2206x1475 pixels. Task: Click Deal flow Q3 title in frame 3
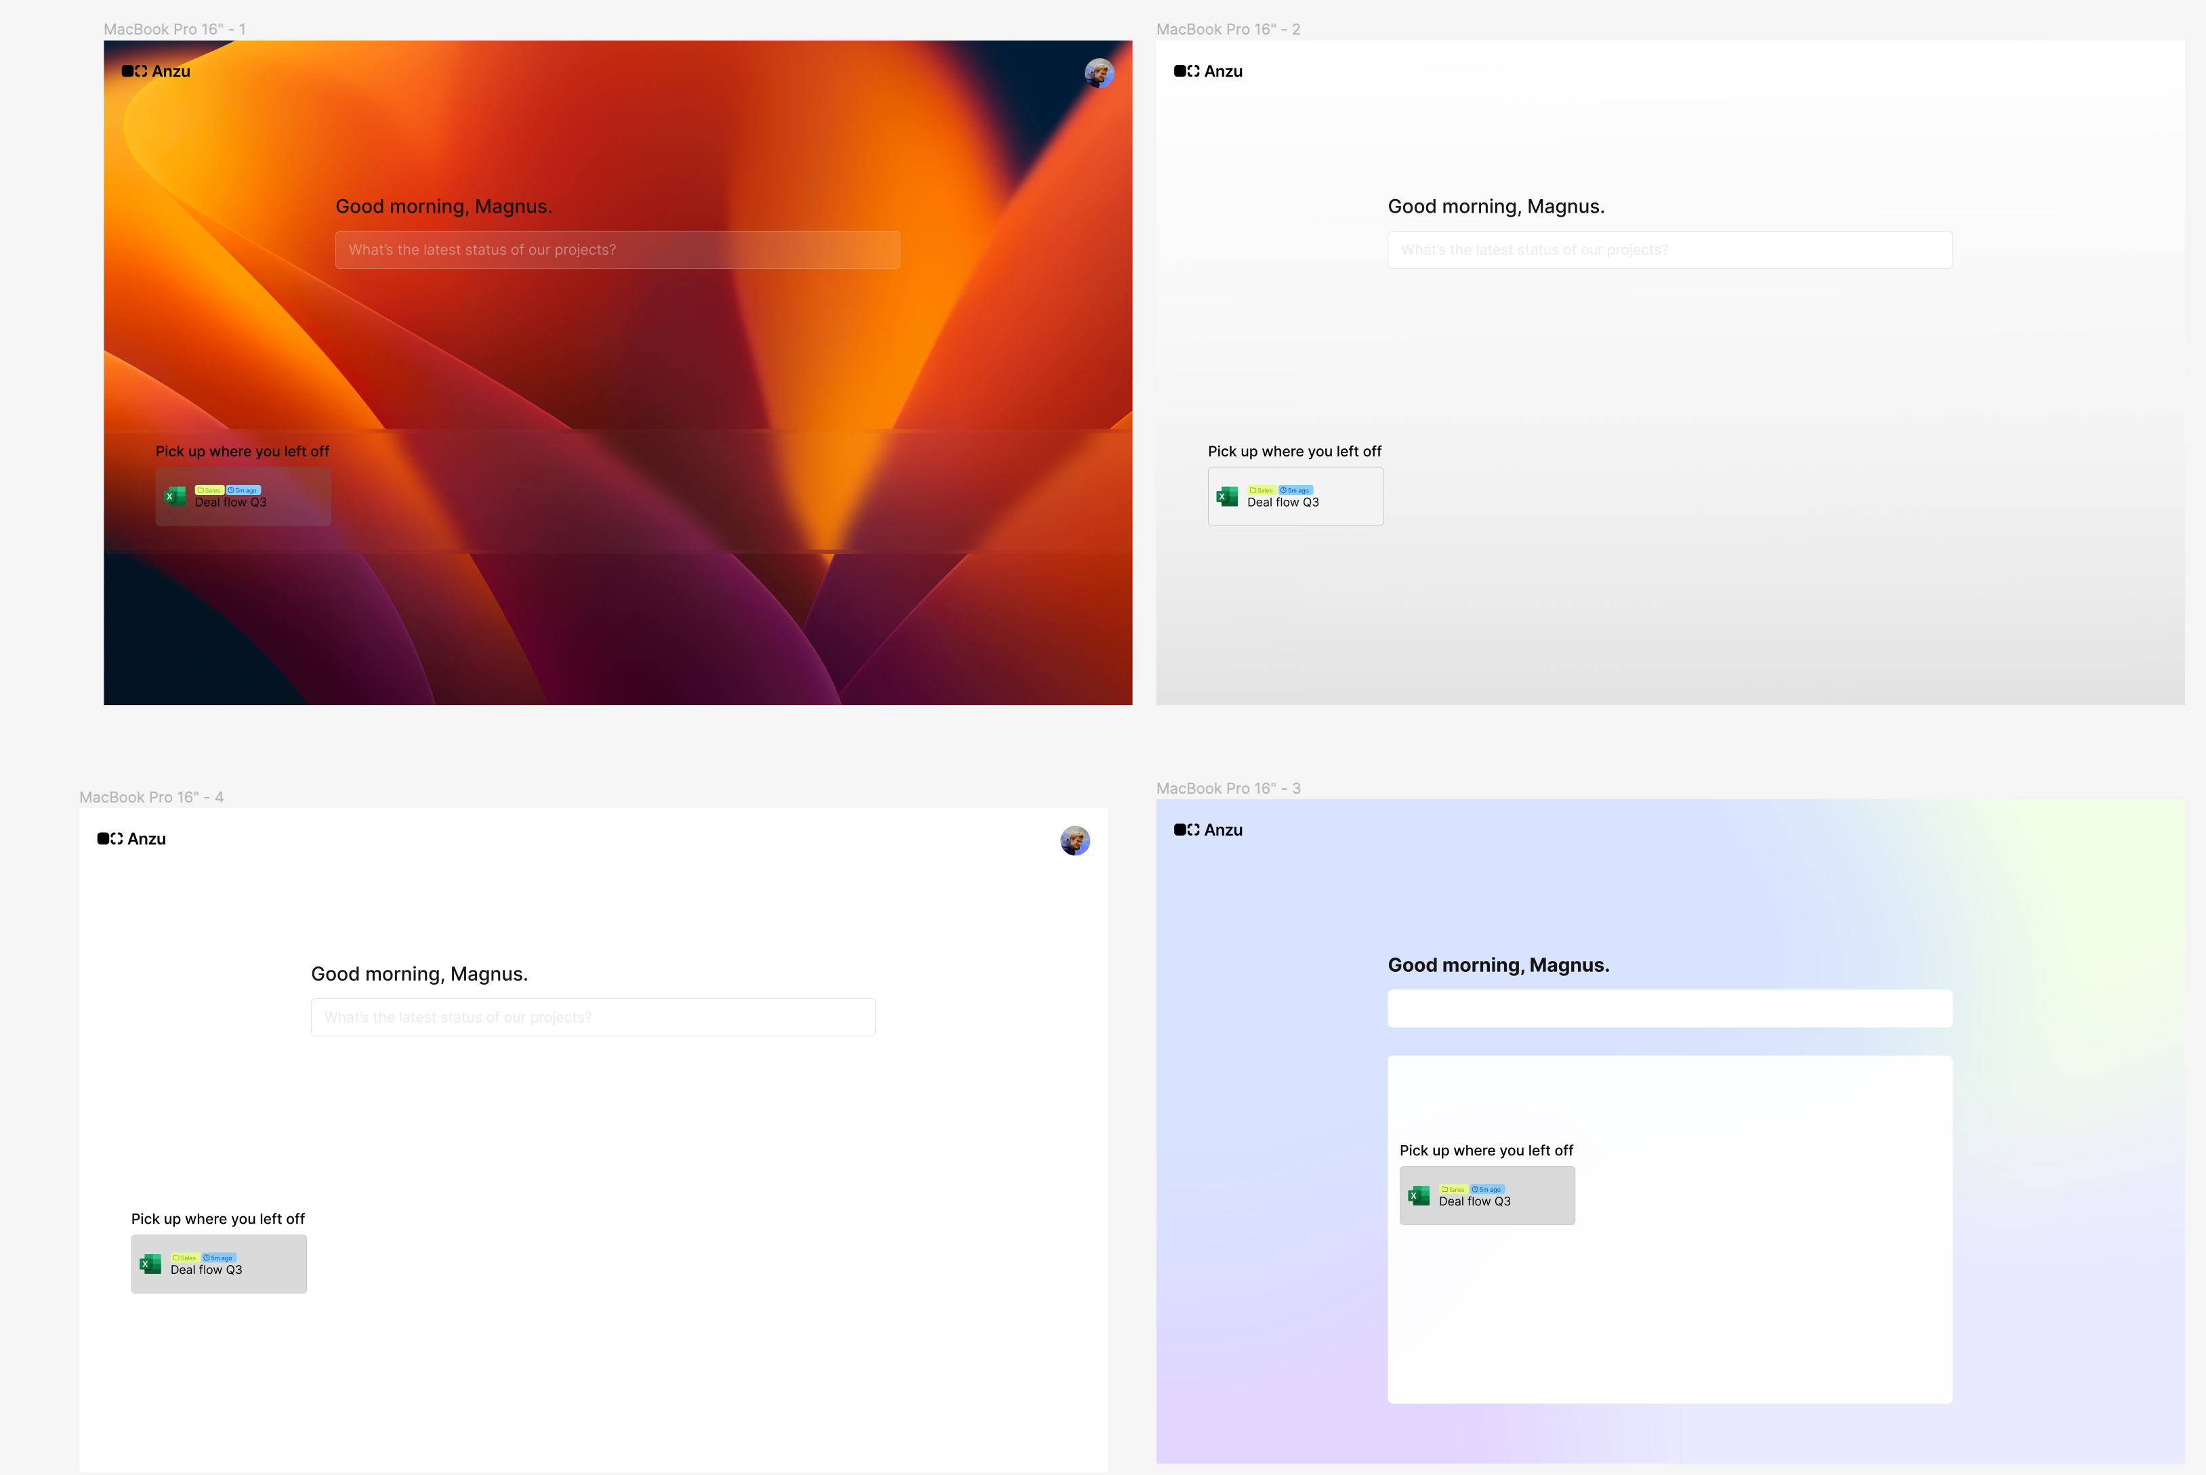[1475, 1201]
